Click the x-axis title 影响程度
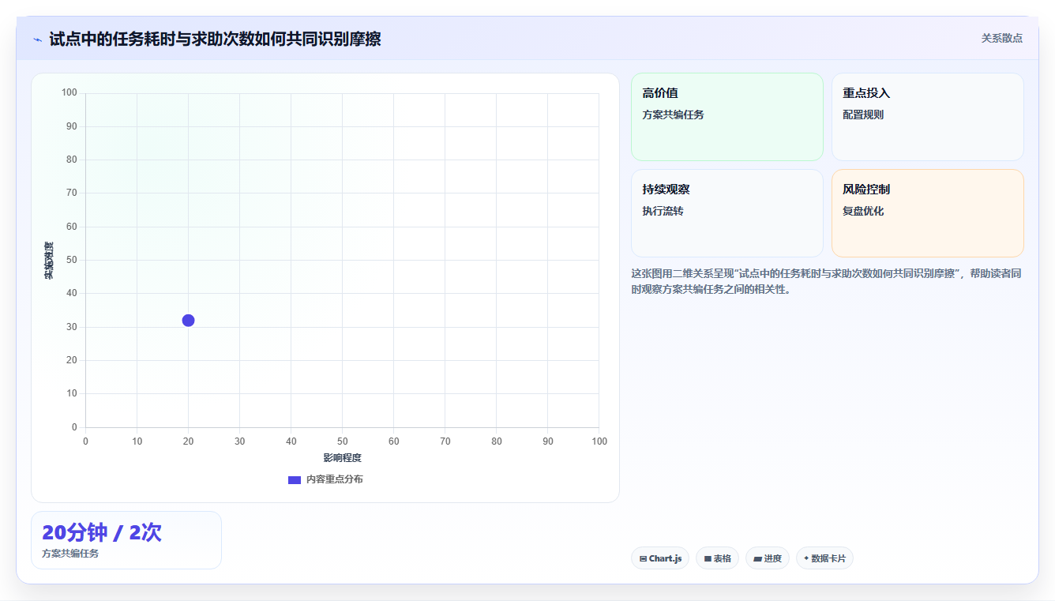Image resolution: width=1055 pixels, height=601 pixels. click(x=342, y=458)
